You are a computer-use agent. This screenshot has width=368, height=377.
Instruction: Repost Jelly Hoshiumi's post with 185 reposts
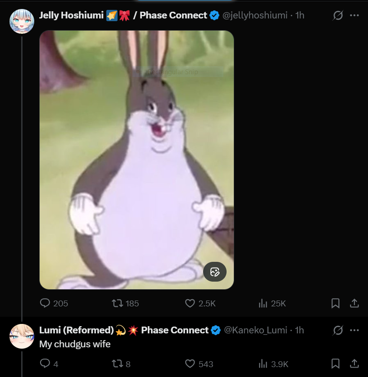click(x=125, y=303)
